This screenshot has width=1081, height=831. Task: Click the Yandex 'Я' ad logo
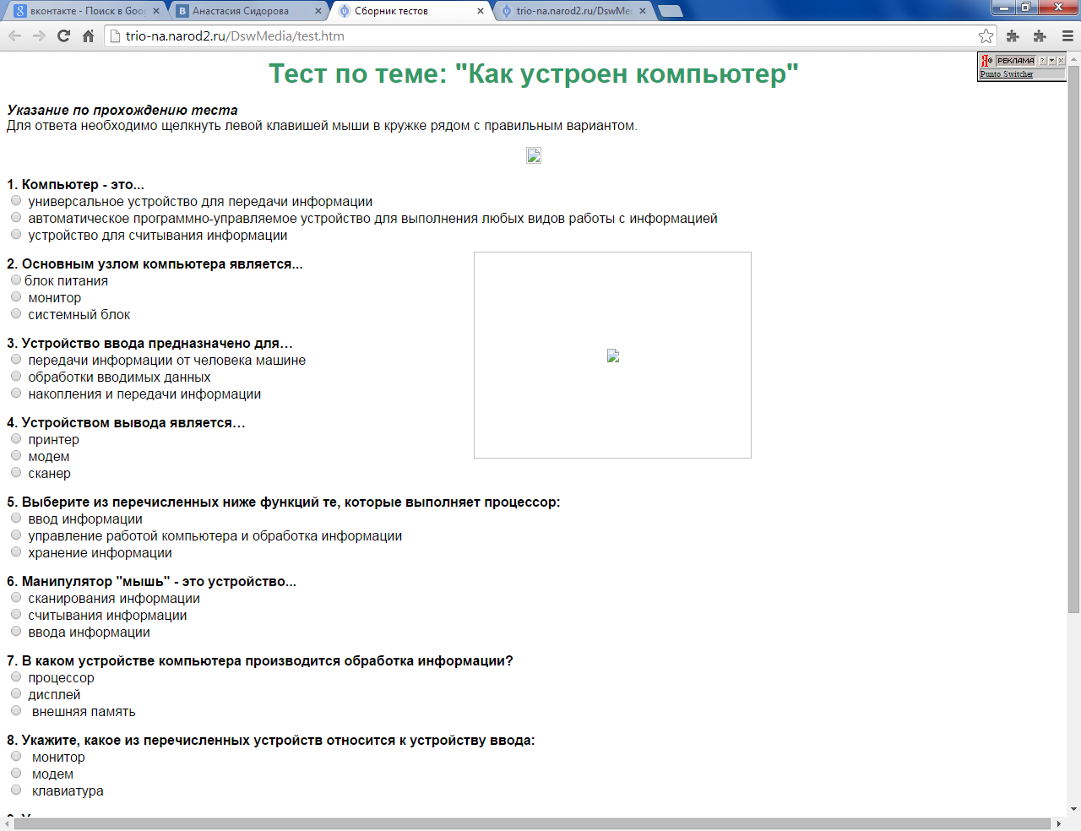[x=986, y=61]
